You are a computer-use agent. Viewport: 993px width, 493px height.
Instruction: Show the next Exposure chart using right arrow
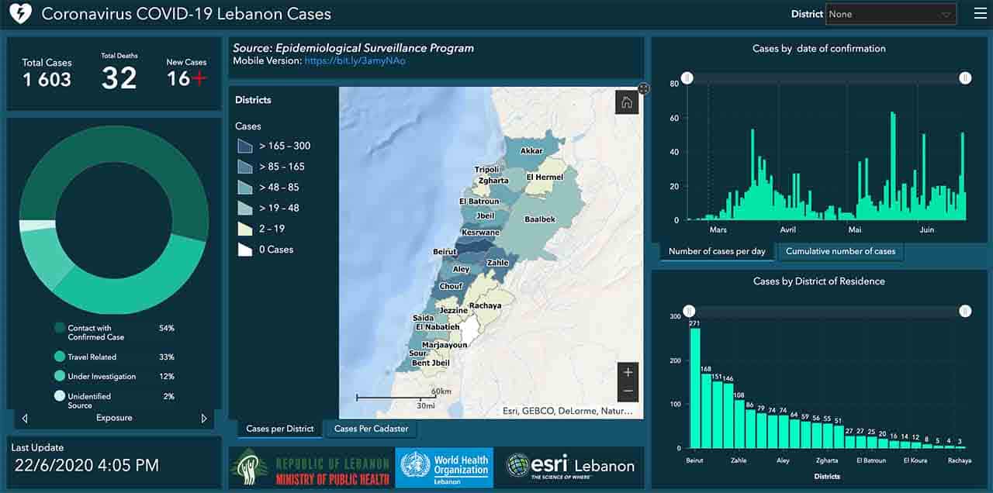[x=204, y=419]
